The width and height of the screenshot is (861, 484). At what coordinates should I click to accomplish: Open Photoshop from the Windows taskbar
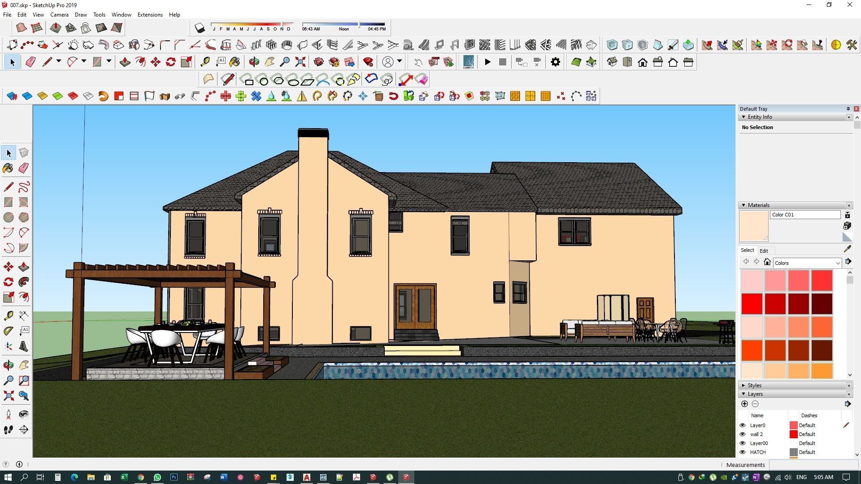coord(174,477)
